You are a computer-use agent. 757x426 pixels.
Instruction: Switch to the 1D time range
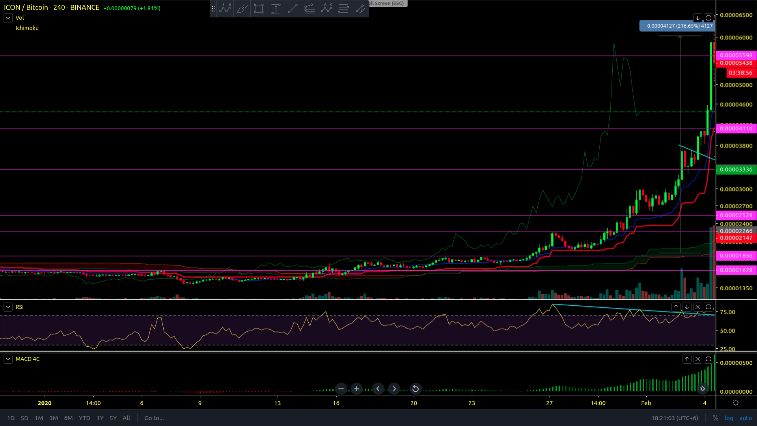pyautogui.click(x=11, y=418)
